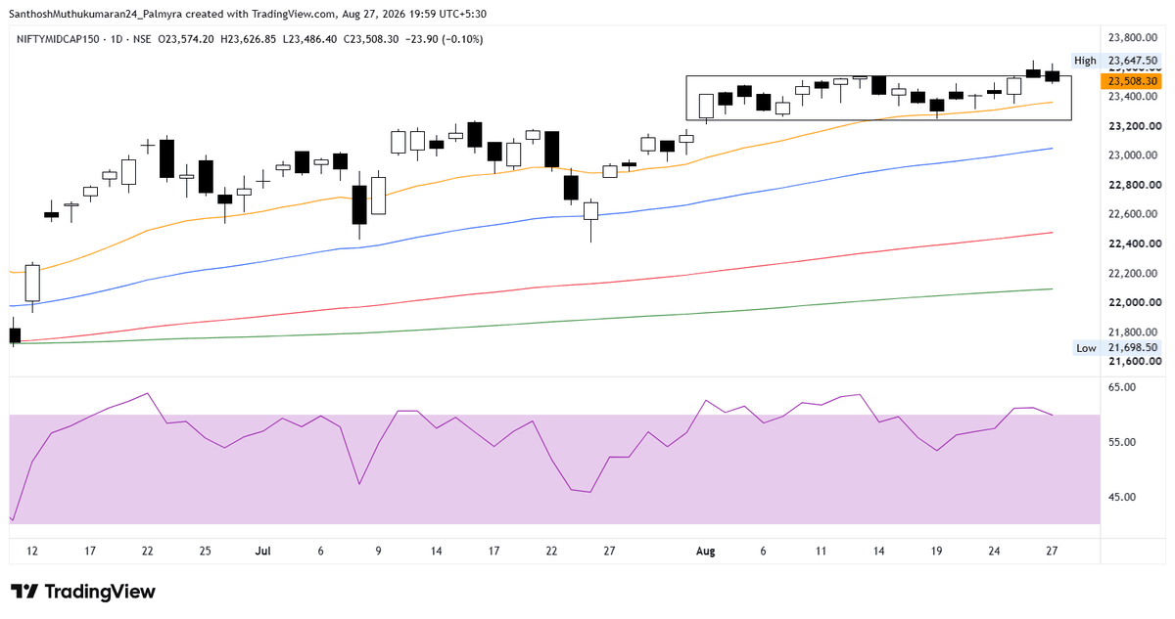
Task: Click the date 24 on time axis
Action: 993,552
